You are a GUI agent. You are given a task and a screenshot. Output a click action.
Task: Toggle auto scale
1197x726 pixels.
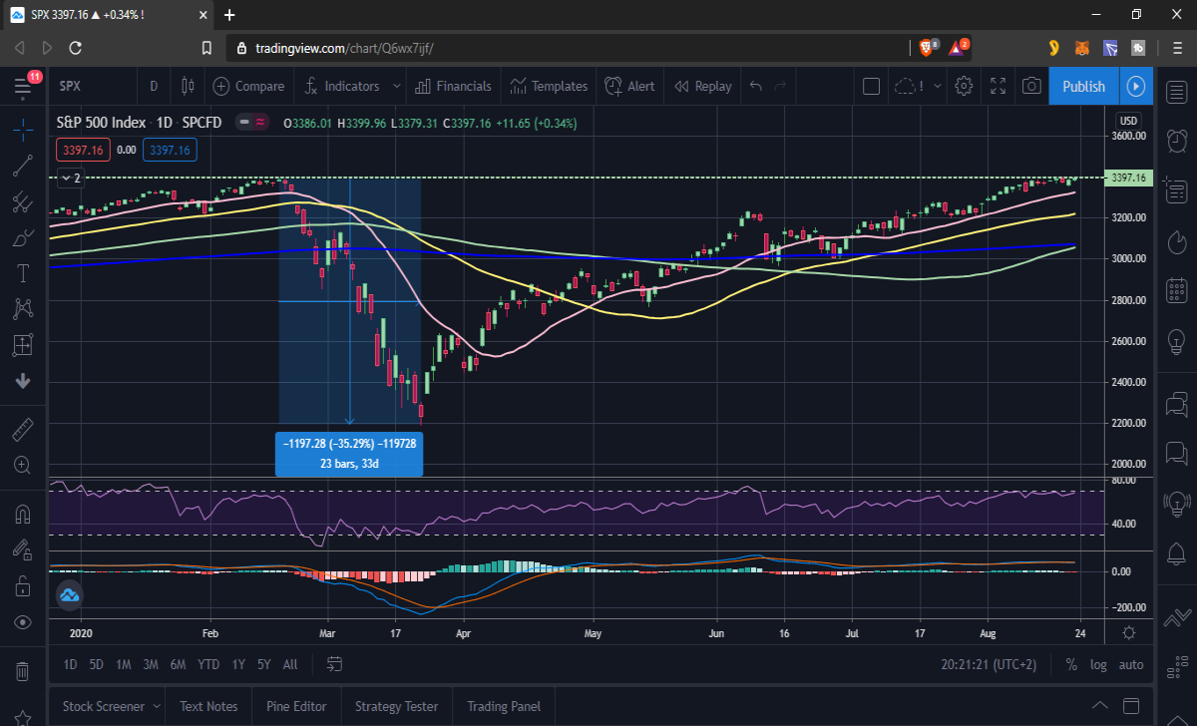1131,664
